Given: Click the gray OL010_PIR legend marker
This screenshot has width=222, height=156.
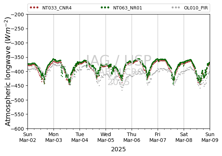Looking at the screenshot, I should [176, 8].
